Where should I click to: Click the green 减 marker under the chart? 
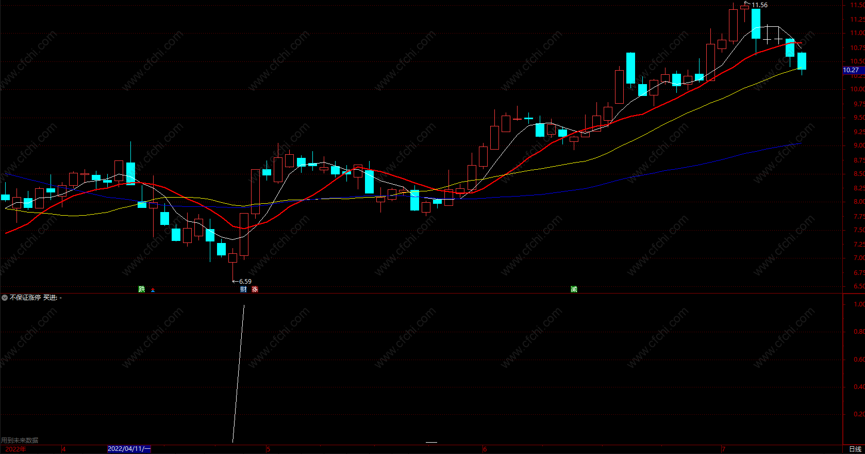click(x=574, y=289)
